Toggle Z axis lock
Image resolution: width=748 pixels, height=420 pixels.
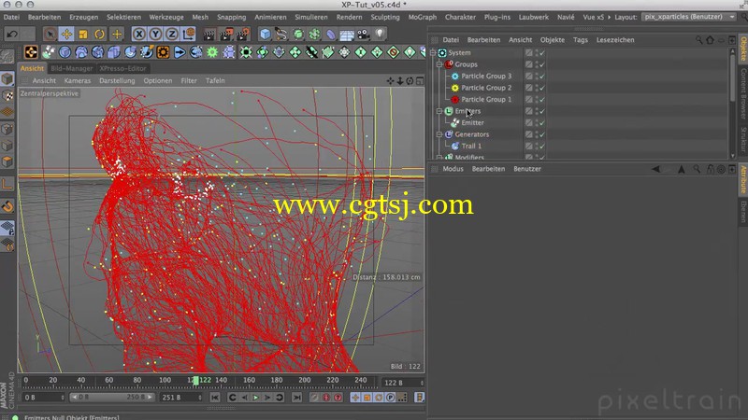pyautogui.click(x=172, y=35)
